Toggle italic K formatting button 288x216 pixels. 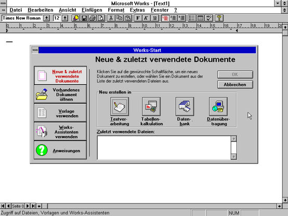tap(146, 18)
